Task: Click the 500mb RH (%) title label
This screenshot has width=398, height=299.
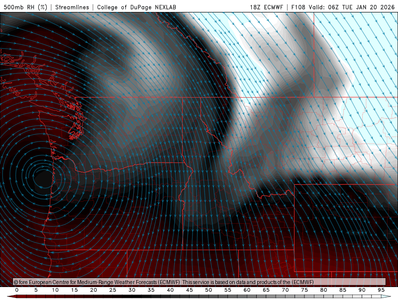Action: pyautogui.click(x=26, y=7)
